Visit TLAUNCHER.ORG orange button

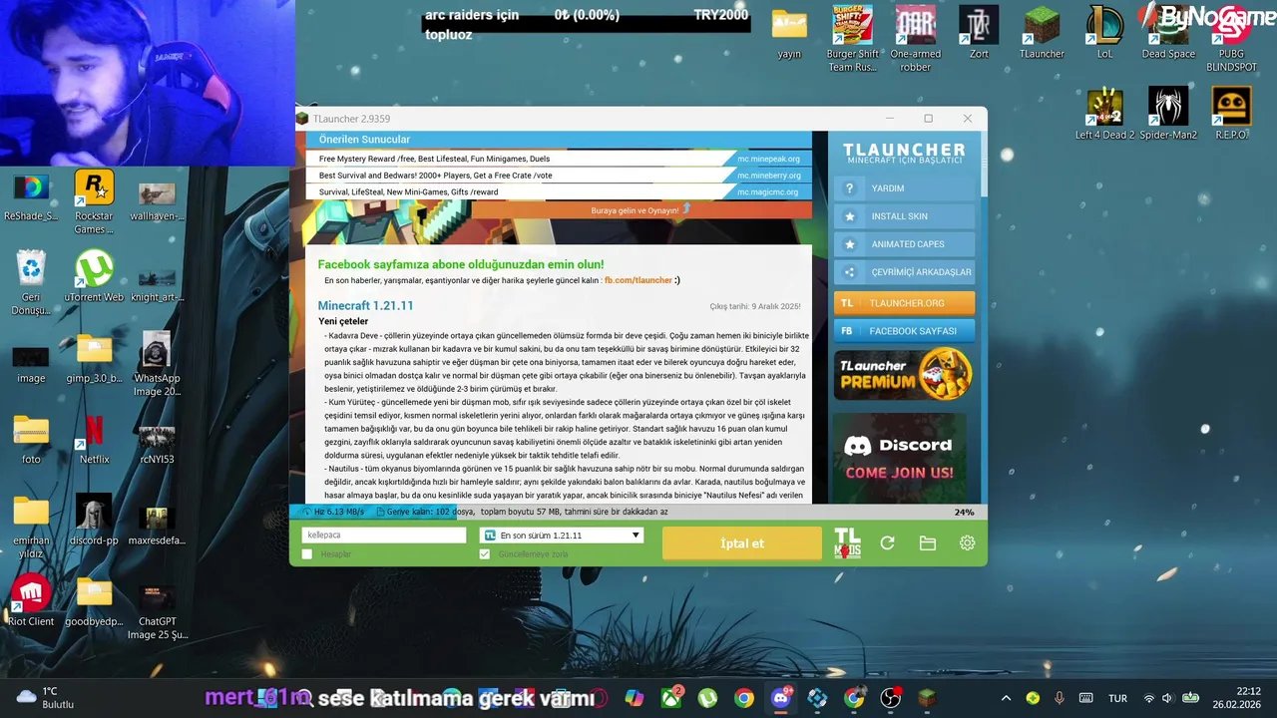[904, 303]
